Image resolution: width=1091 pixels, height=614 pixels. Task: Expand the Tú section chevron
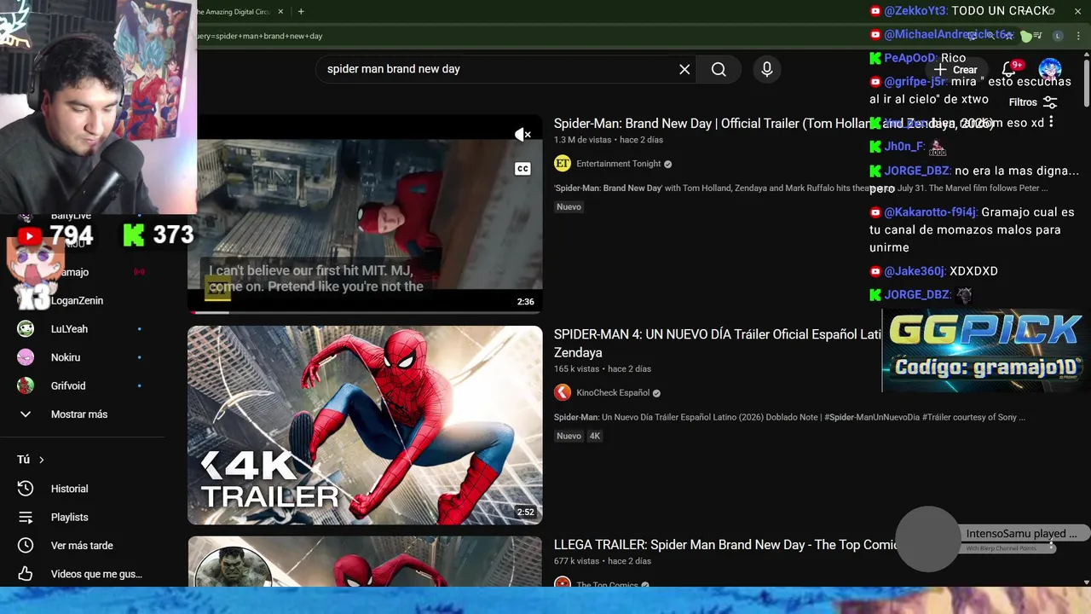(41, 460)
